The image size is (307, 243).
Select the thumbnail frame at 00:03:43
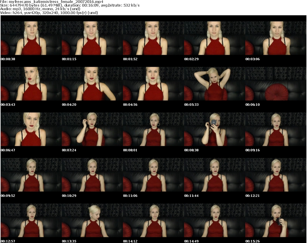[x=31, y=84]
